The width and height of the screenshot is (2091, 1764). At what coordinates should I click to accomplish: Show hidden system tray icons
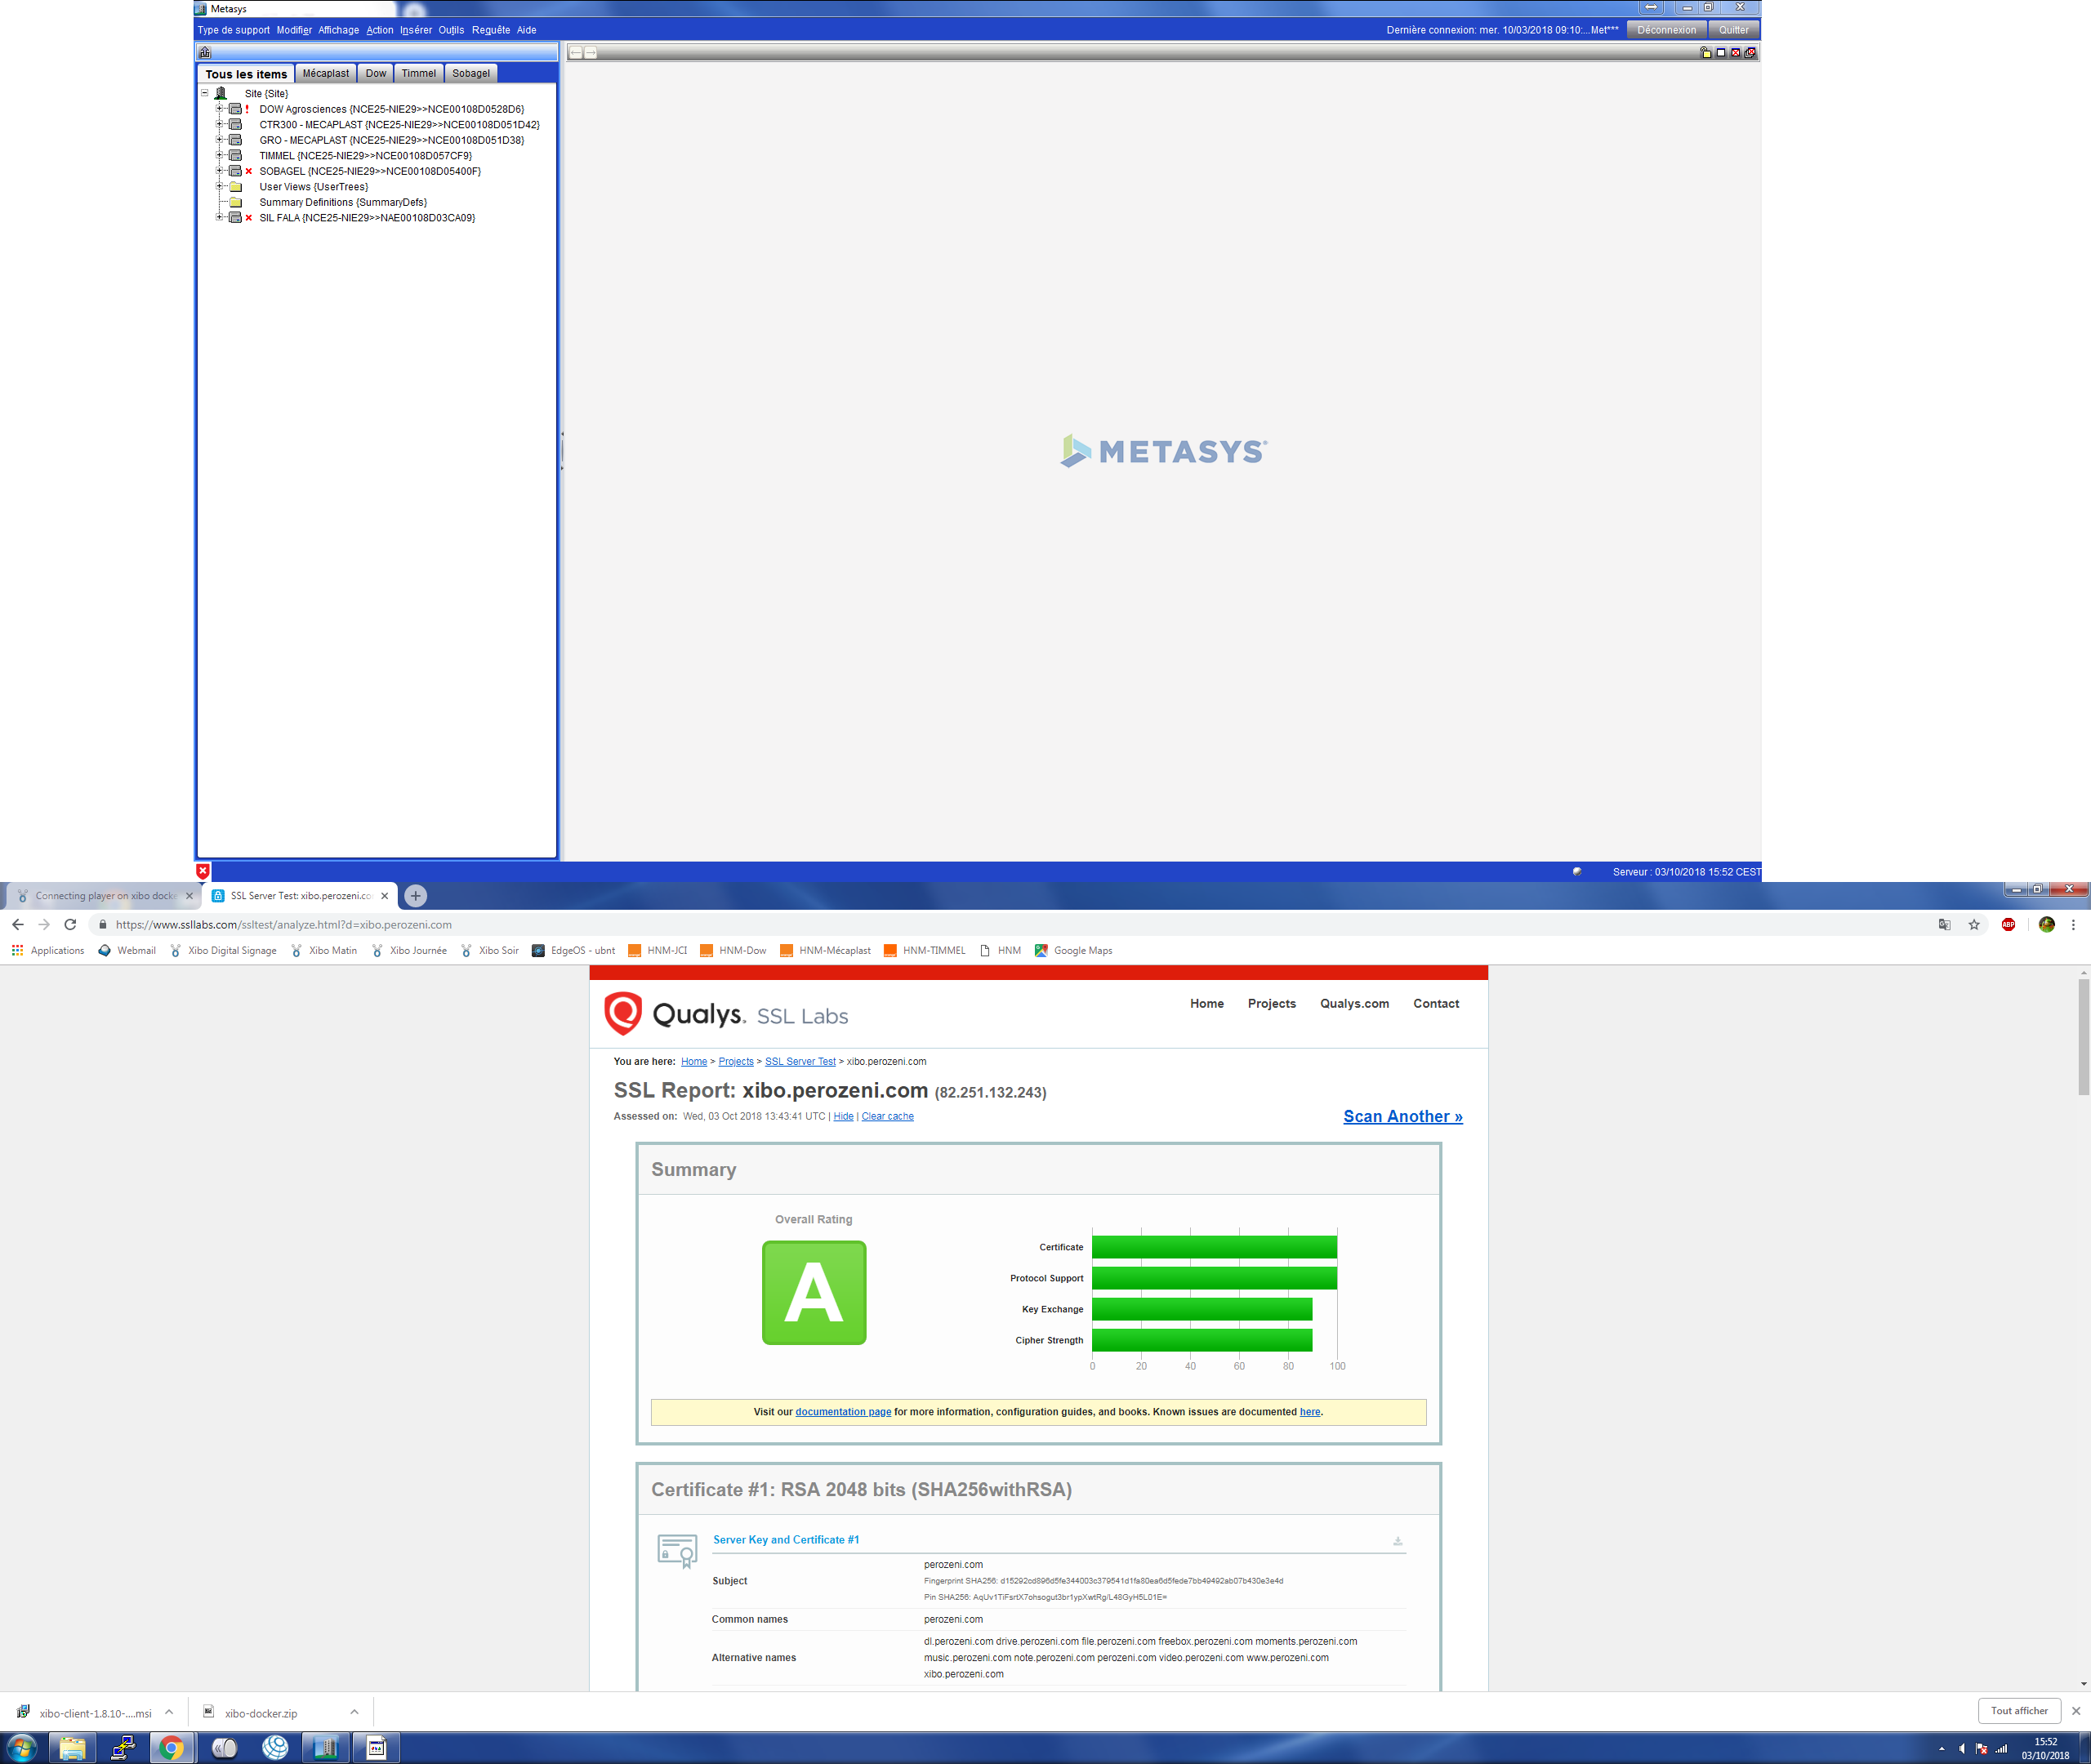pos(1942,1748)
